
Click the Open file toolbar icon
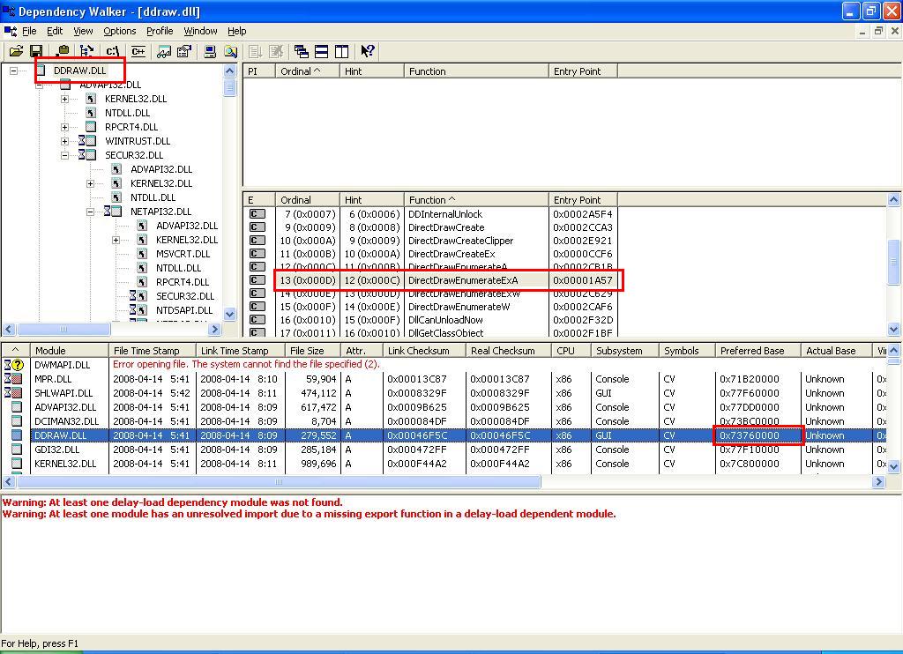[x=16, y=51]
